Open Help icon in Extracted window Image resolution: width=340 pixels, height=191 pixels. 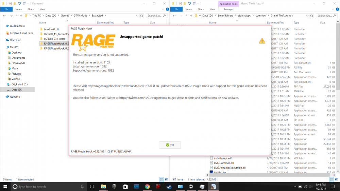[x=167, y=9]
